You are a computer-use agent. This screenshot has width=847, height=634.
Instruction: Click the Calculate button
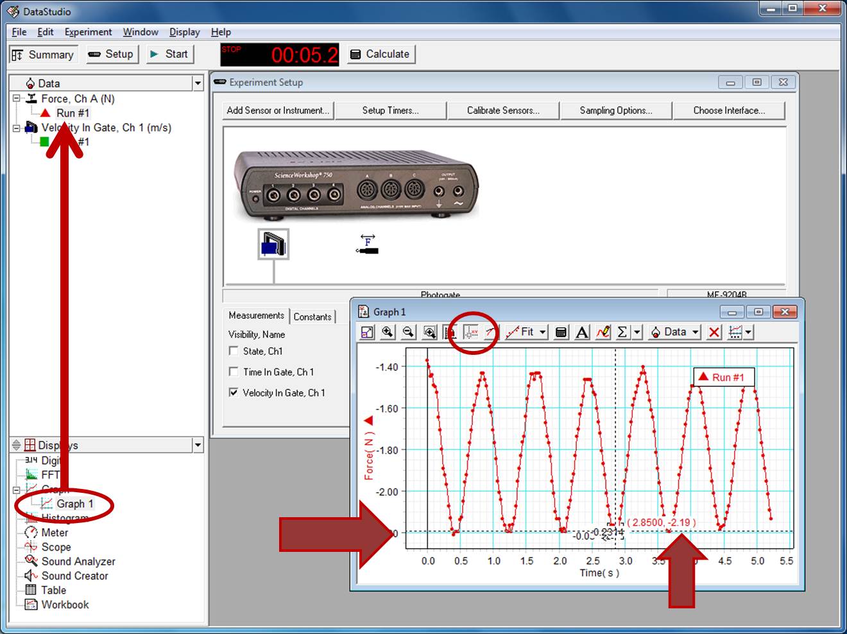[381, 55]
